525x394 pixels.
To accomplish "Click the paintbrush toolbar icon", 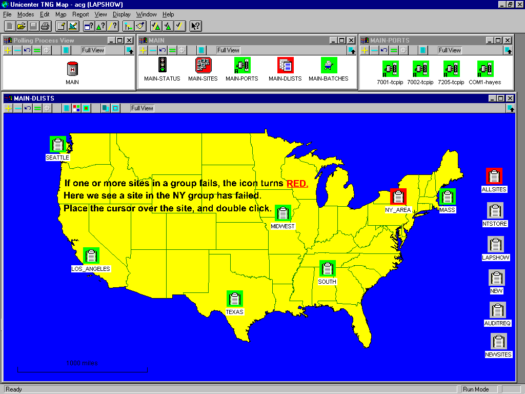I will (140, 26).
